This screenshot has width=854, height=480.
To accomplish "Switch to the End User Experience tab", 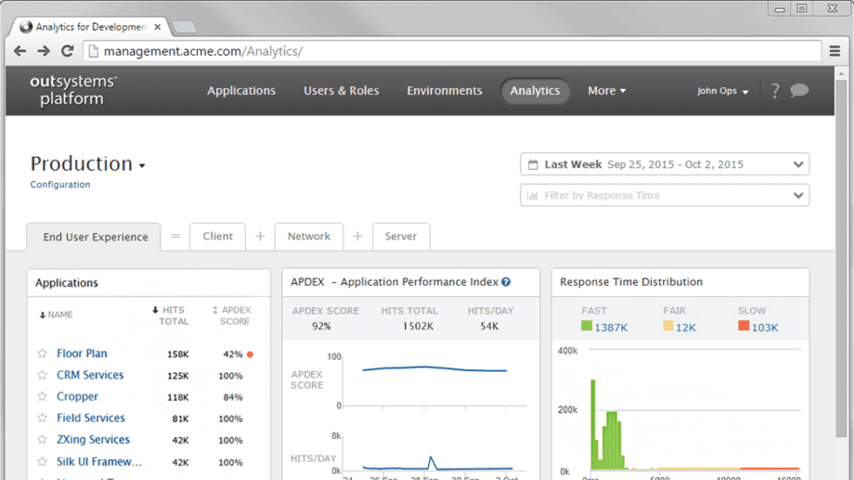I will tap(94, 237).
